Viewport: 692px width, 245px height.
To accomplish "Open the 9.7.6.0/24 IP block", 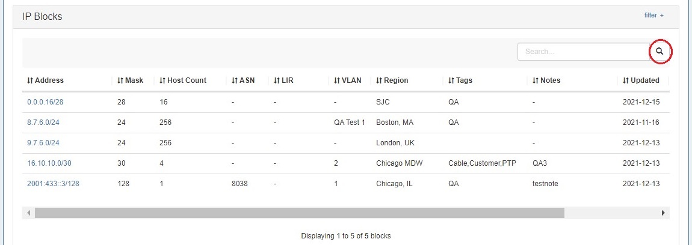I will [43, 143].
